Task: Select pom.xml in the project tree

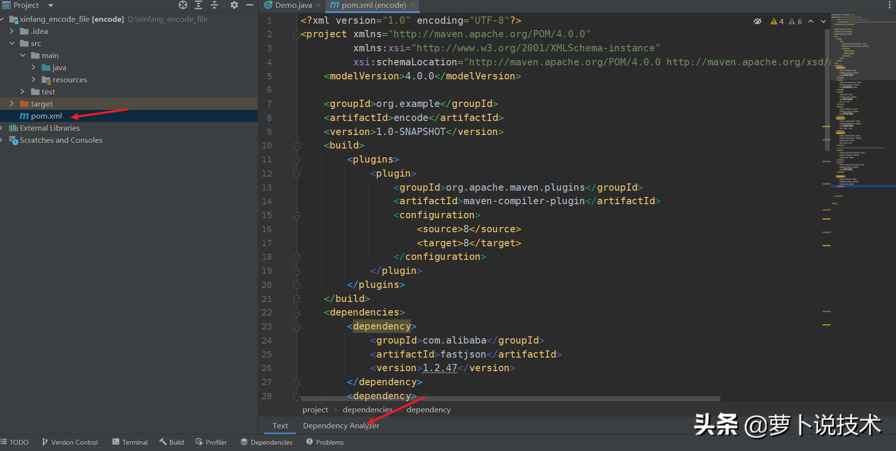Action: pos(46,116)
